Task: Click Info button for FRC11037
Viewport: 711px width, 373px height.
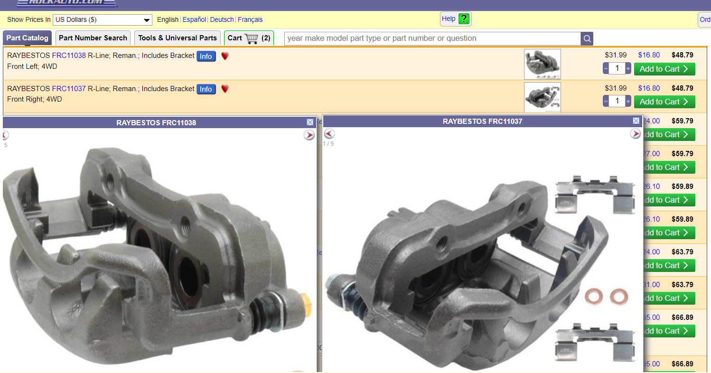Action: 206,89
